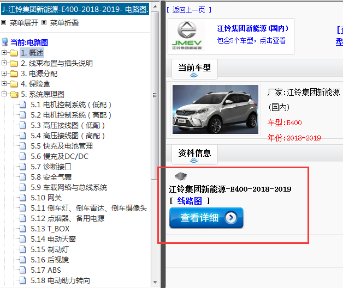This screenshot has height=288, width=343.
Task: Click the 菜单折叠 collapse-menu icon
Action: (44, 23)
